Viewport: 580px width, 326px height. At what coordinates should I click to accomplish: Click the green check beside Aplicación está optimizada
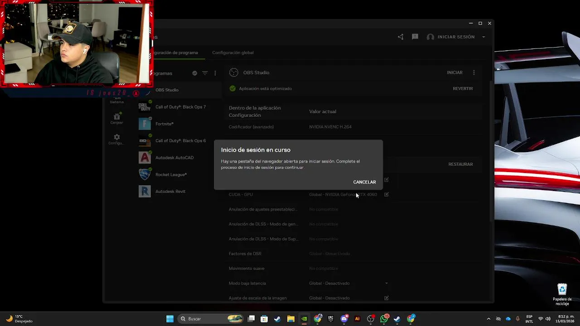pos(232,89)
